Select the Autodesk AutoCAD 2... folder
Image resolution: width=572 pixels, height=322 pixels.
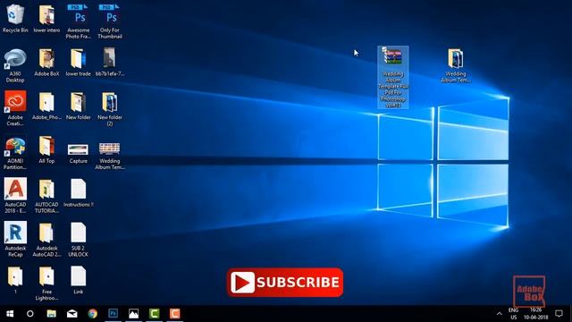point(46,240)
